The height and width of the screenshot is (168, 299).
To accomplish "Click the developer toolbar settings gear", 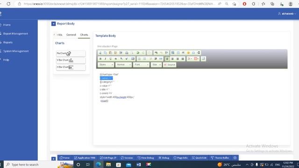I will point(235,158).
